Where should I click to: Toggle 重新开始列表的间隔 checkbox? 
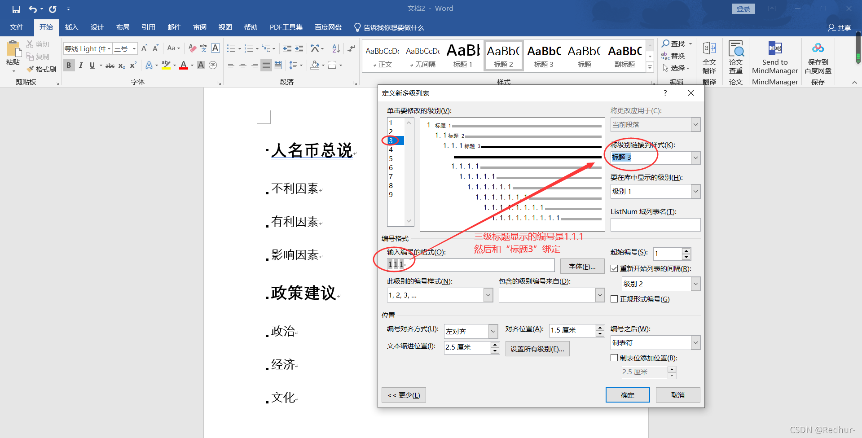[614, 268]
